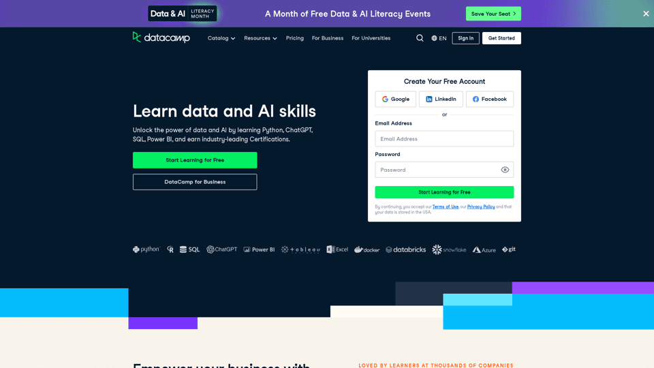Click the Docker technology logo

[367, 249]
